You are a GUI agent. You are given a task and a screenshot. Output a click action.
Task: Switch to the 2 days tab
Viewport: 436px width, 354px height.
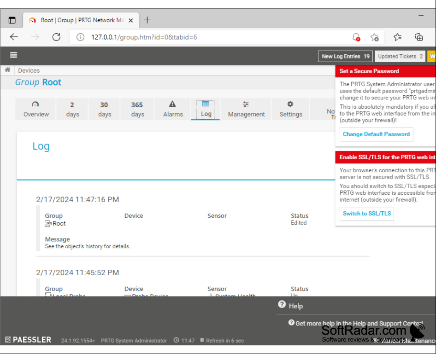pyautogui.click(x=72, y=109)
